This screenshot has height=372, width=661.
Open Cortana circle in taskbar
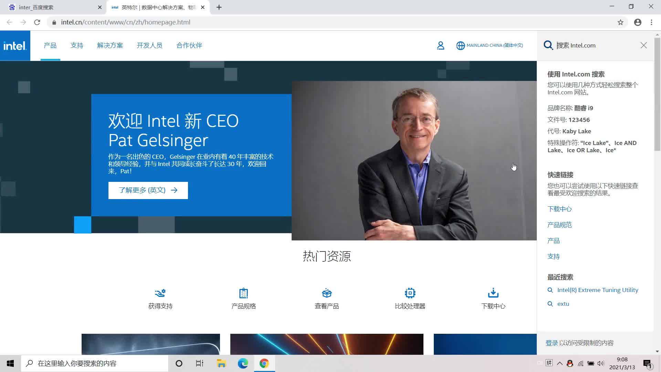click(179, 363)
